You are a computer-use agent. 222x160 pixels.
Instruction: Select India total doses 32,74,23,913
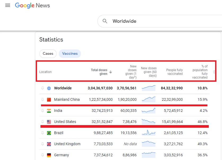coord(102,111)
